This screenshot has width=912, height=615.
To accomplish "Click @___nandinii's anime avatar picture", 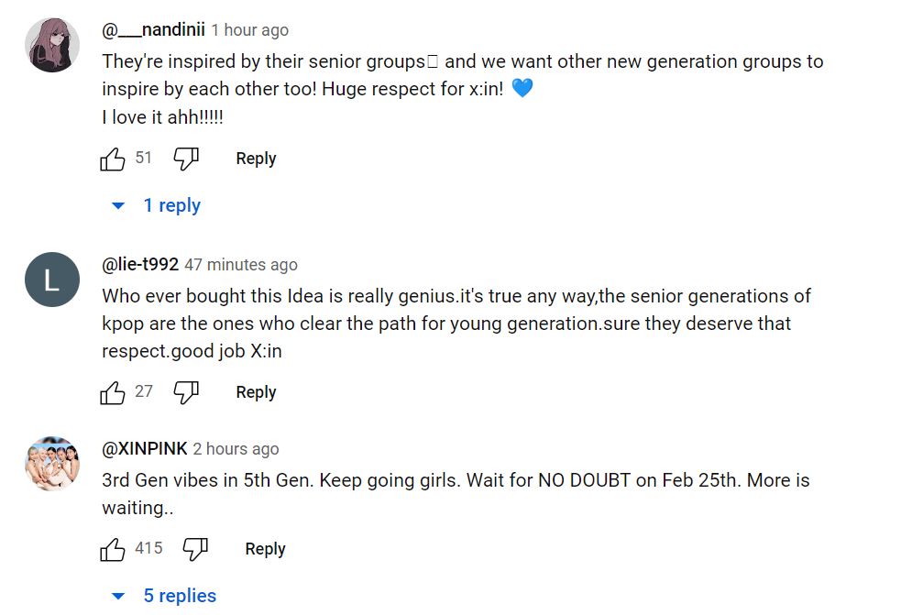I will (52, 45).
